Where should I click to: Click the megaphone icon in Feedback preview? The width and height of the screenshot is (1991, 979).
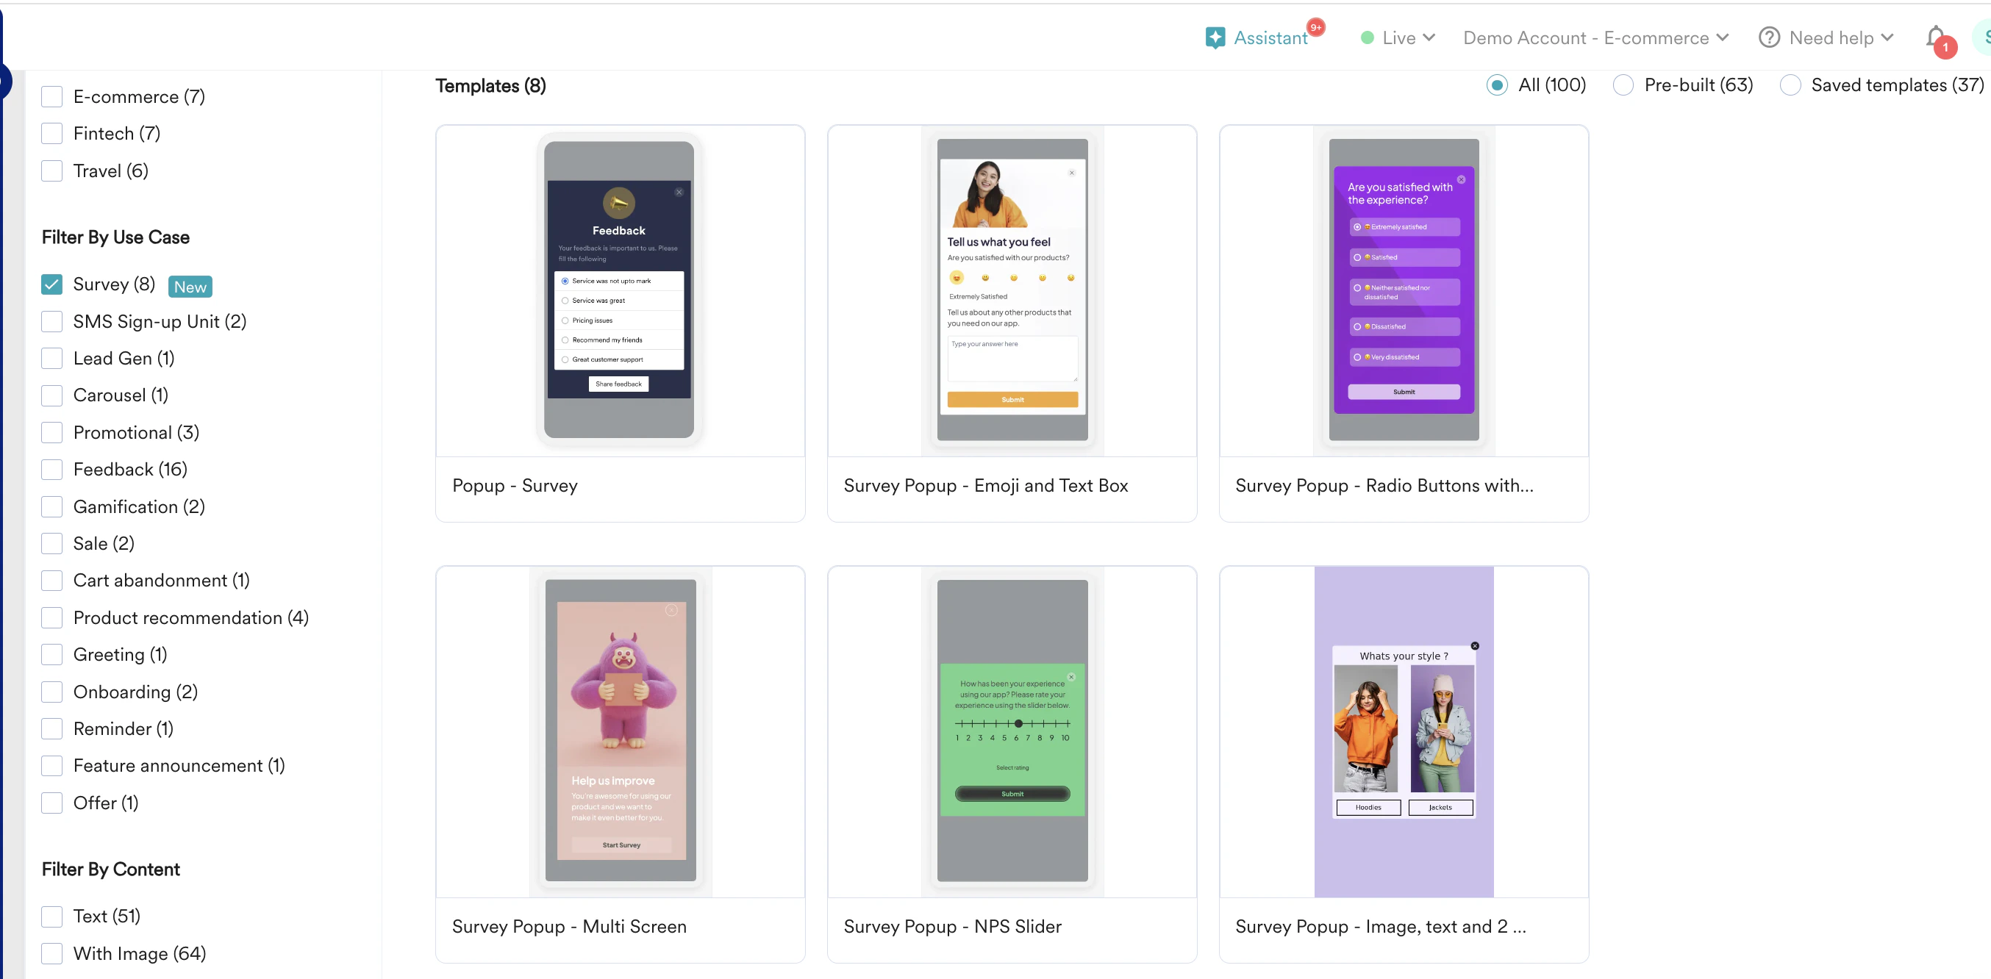point(618,203)
